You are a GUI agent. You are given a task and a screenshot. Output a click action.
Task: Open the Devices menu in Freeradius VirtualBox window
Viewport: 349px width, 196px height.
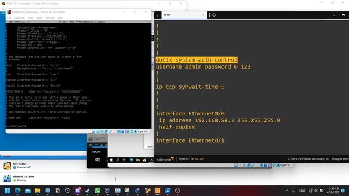click(50, 18)
